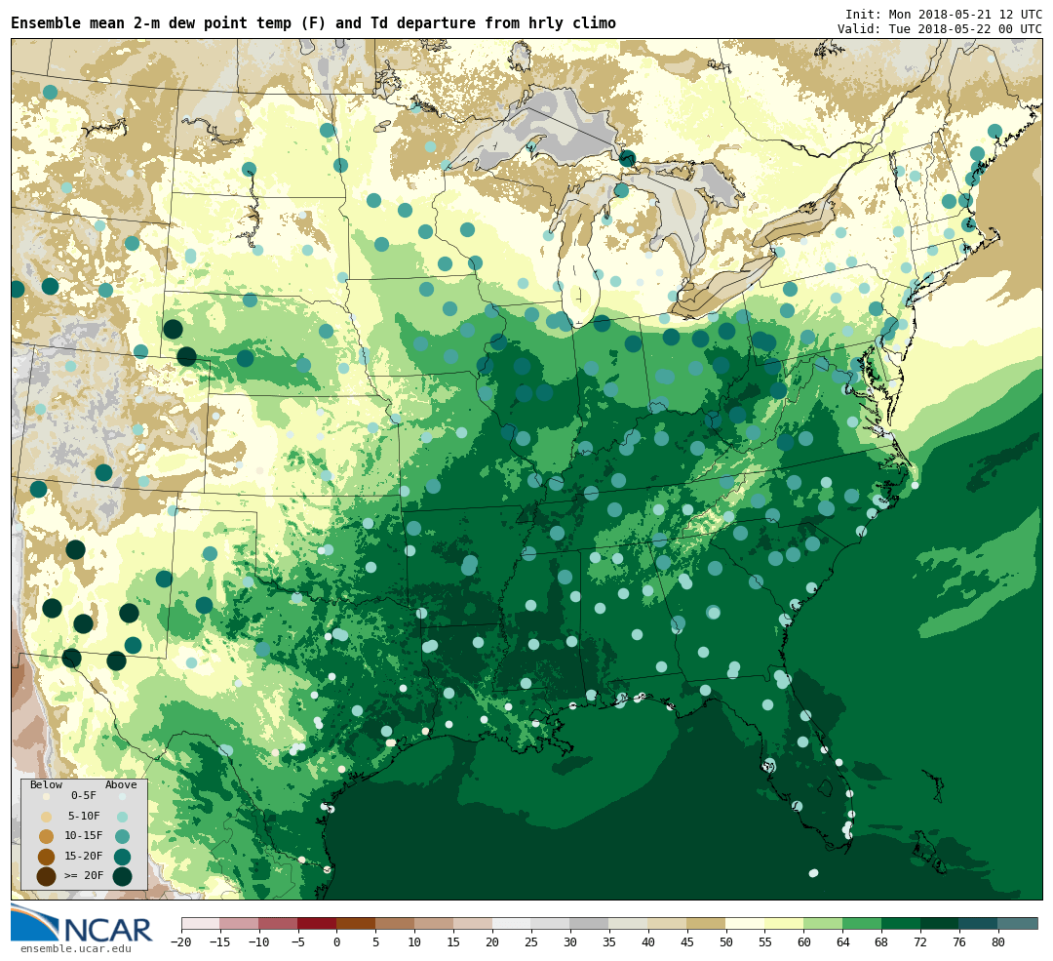The width and height of the screenshot is (1053, 961).
Task: Click the 'Init: Mon 2018-05-21 12 UTC' text
Action: pos(944,14)
